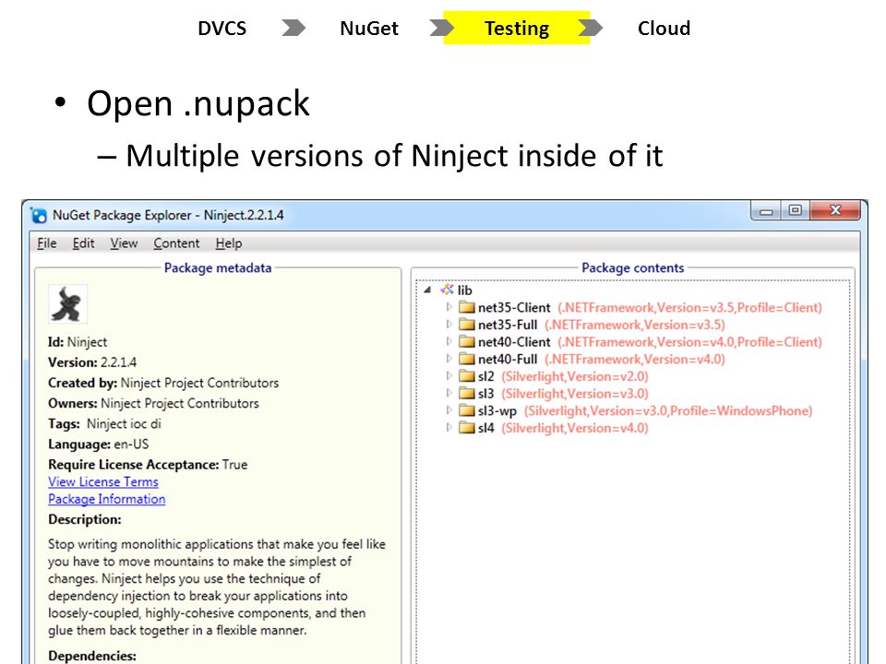
Task: Expand the net35-Client folder
Action: point(449,307)
